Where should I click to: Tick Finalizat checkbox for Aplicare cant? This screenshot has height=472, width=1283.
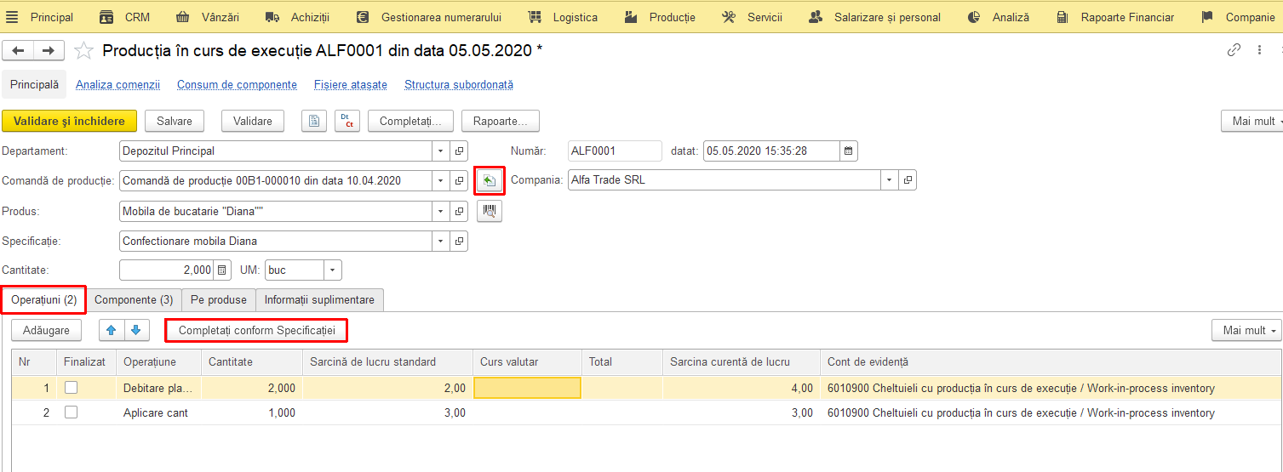(71, 412)
